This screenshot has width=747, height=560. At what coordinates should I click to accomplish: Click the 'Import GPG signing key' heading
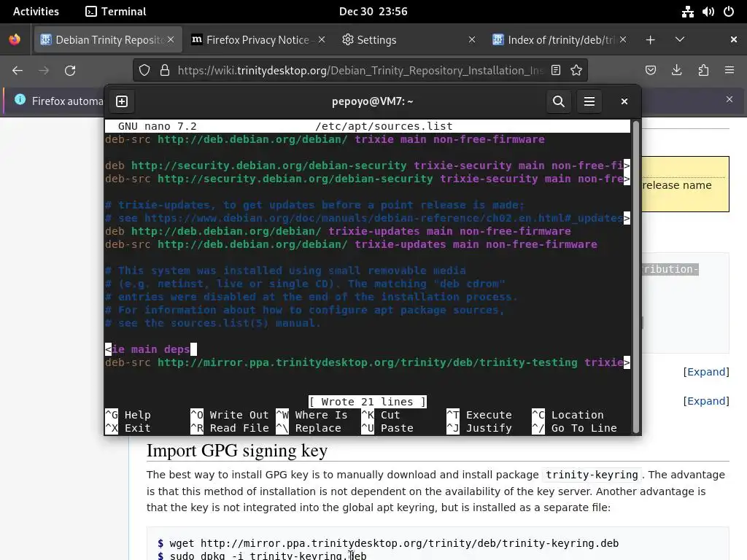coord(237,451)
